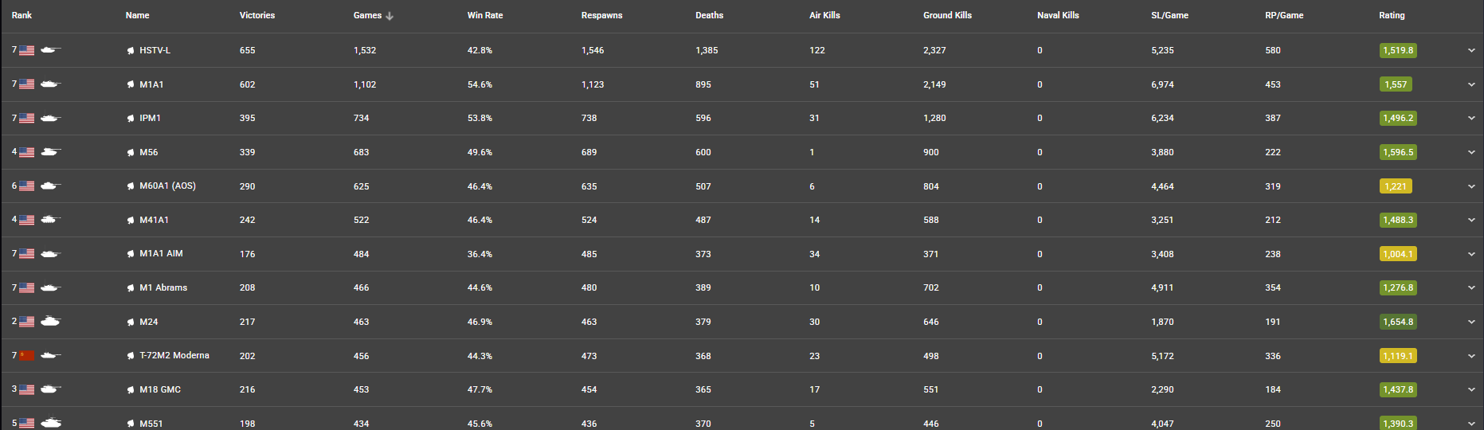Click the USA flag in the M551 row

tap(27, 424)
